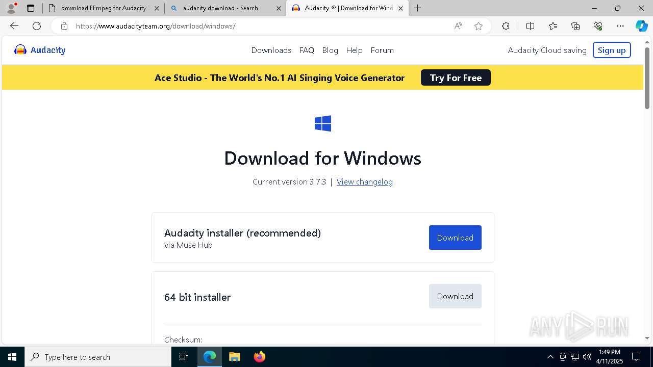Select 'Current version 3.7.3' text

pos(289,181)
